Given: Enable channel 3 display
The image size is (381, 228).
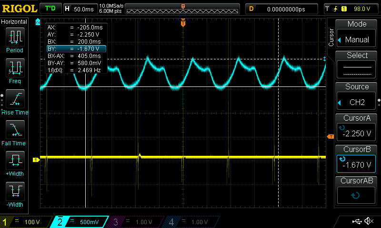Looking at the screenshot, I should (x=134, y=222).
